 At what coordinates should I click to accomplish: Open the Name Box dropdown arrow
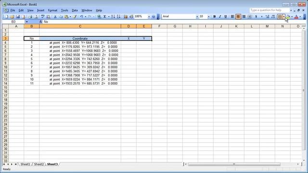coord(27,22)
